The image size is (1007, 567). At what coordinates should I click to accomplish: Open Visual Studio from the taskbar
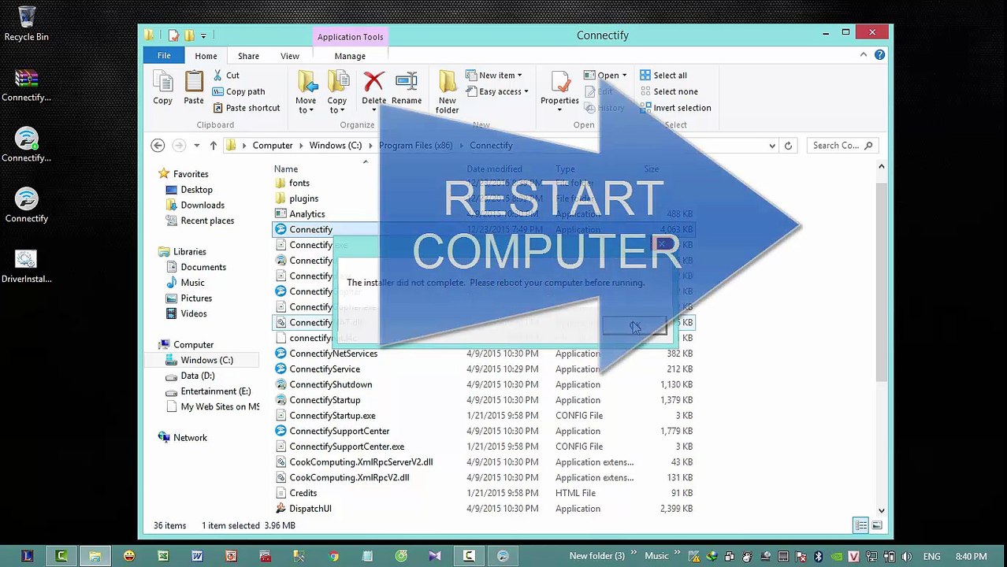(x=434, y=557)
